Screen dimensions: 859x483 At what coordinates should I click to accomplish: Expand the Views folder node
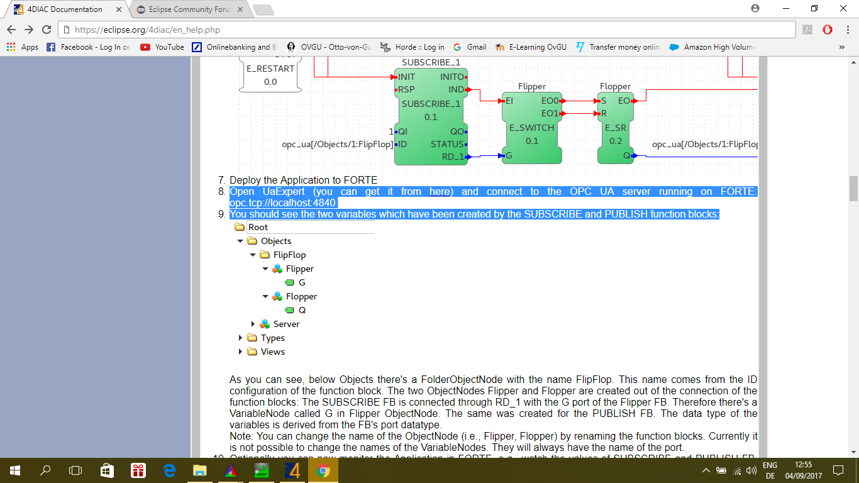click(x=240, y=352)
